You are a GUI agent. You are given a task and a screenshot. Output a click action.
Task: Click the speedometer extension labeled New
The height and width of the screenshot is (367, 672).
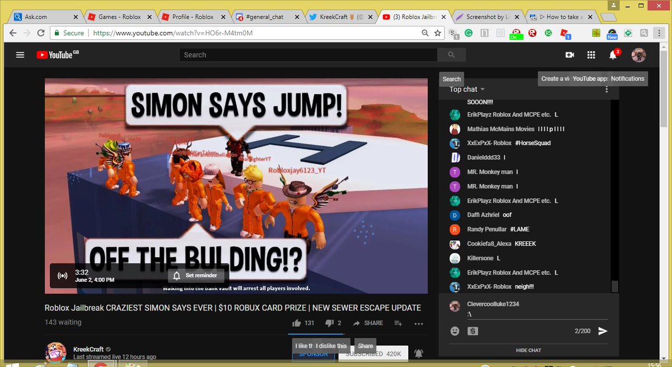(x=612, y=34)
